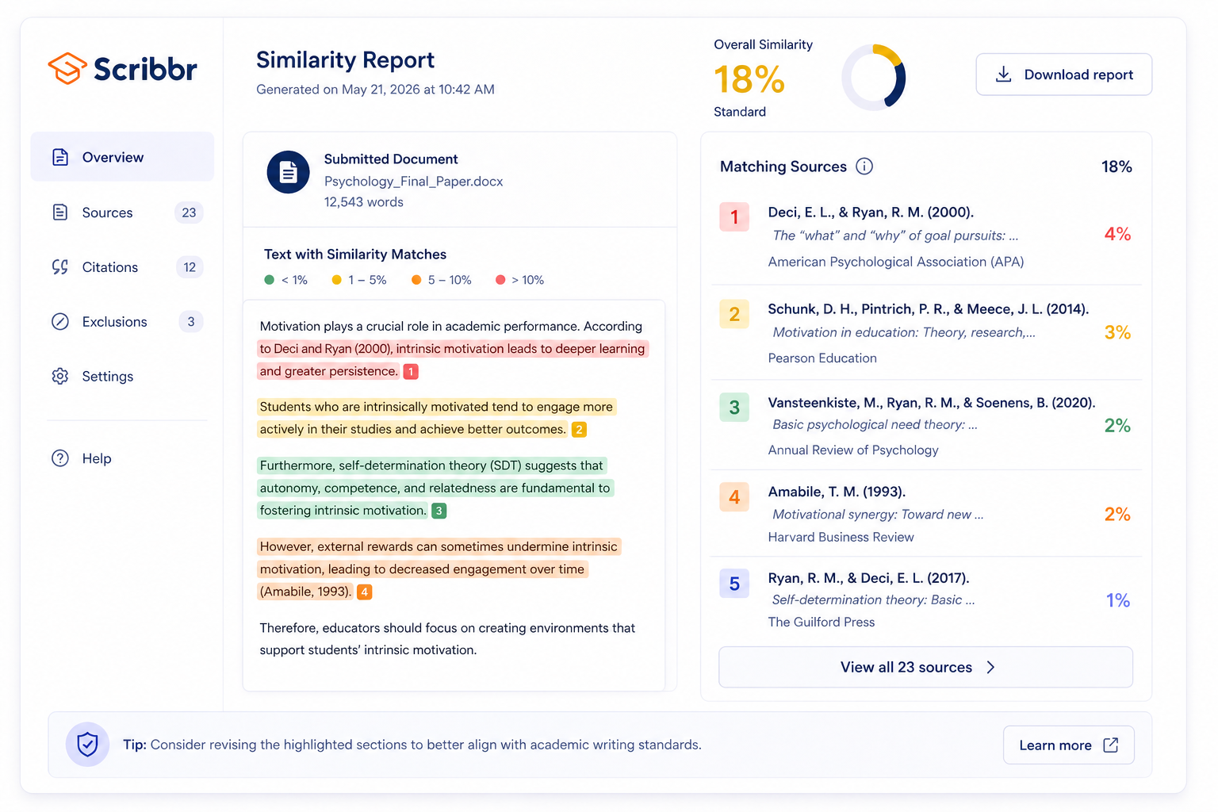Click the download arrow icon on Download report
Image resolution: width=1218 pixels, height=812 pixels.
coord(1004,74)
